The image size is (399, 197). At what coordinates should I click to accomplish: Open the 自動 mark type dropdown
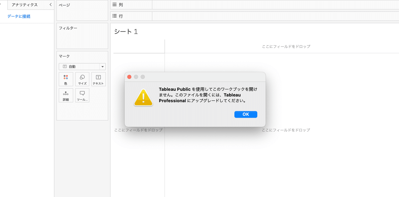pos(82,66)
